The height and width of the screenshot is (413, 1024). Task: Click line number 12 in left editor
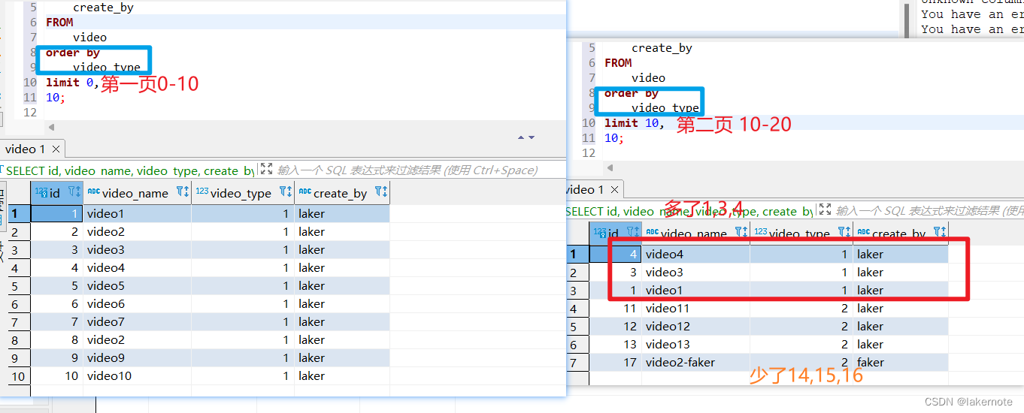(x=30, y=113)
